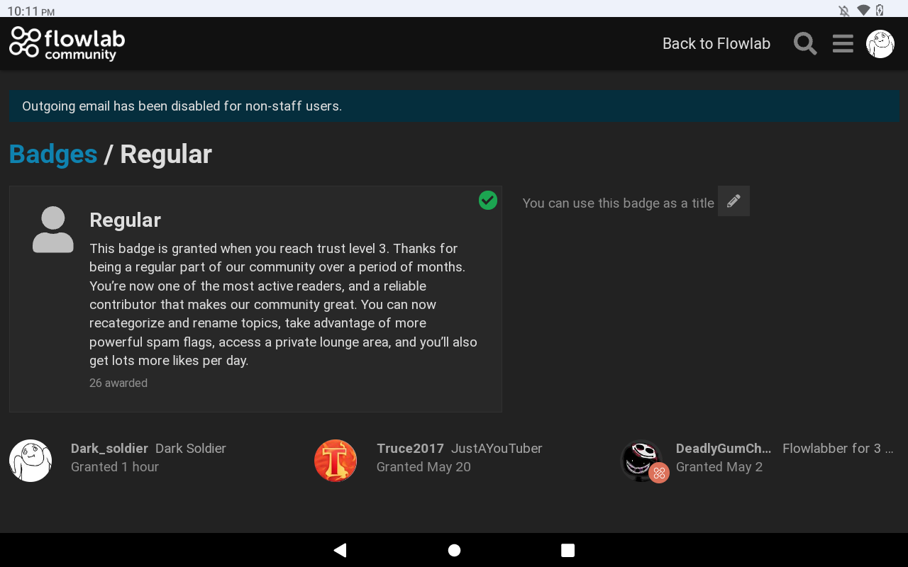Click the Regular badge person icon
908x567 pixels.
[x=53, y=230]
